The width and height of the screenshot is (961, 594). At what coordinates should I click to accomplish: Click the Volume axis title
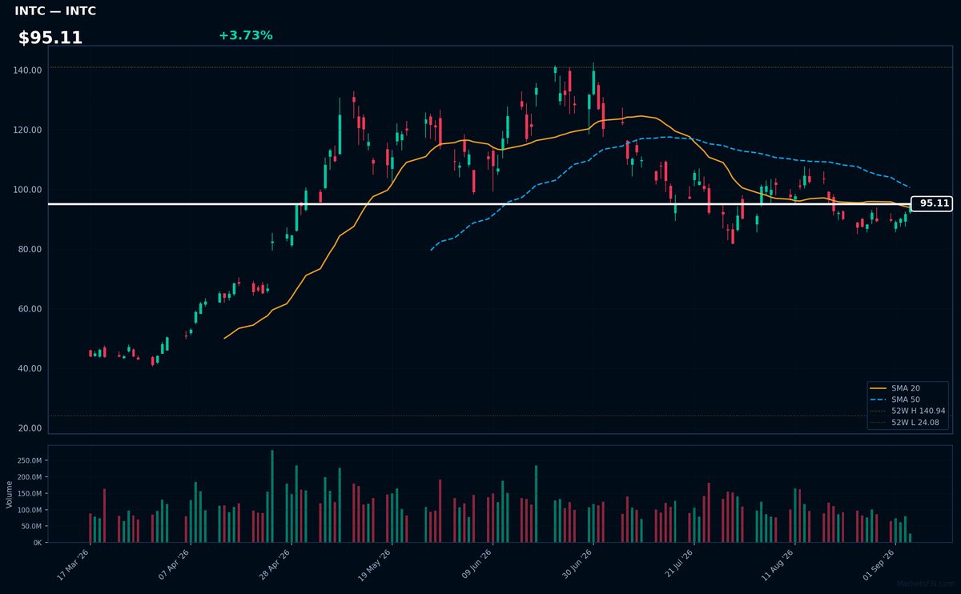[x=10, y=494]
